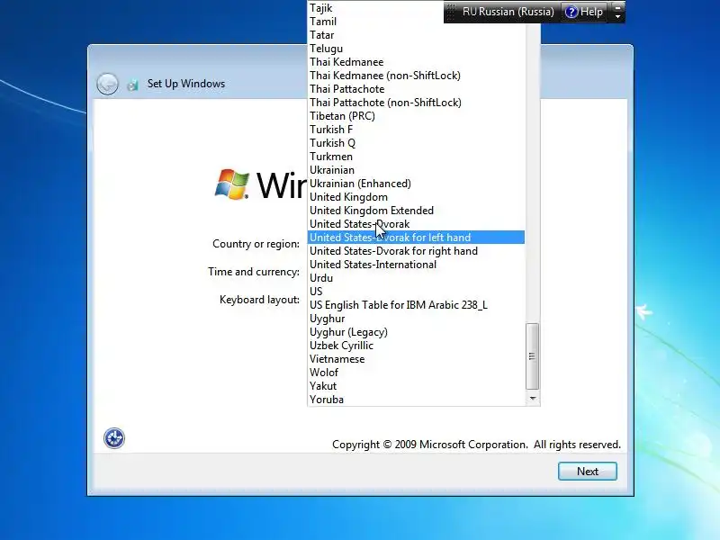Select Thai Pattachote (non-ShiftLock)

tap(416, 103)
